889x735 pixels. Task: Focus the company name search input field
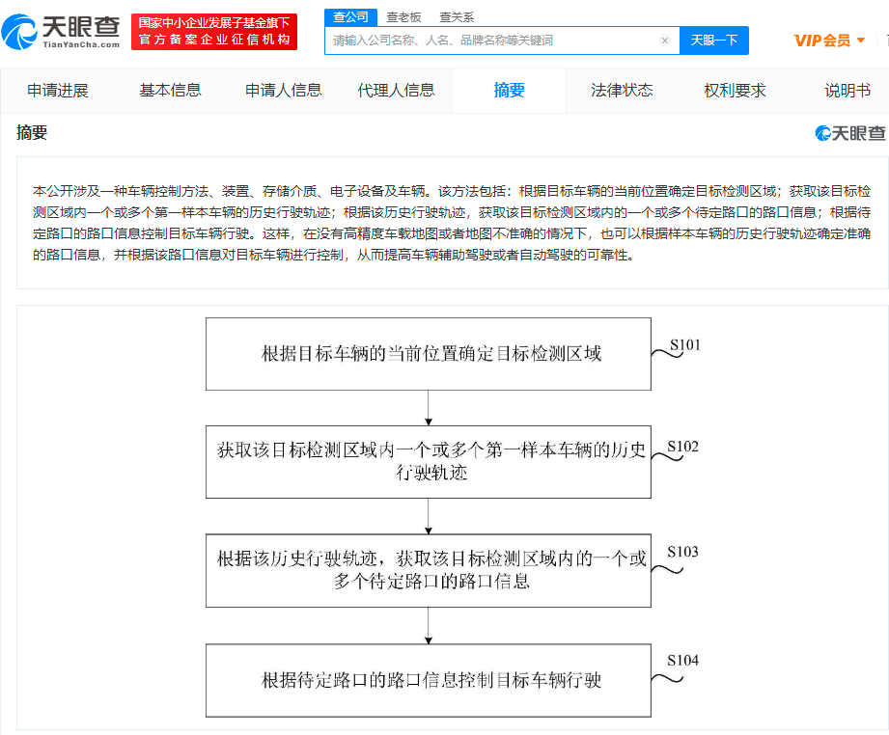(x=492, y=41)
